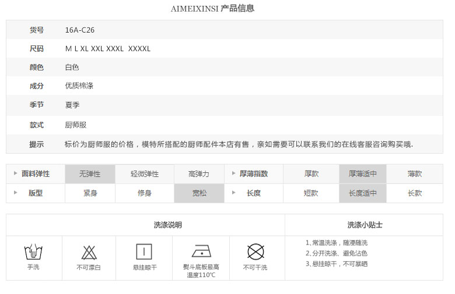Click tip 3 悬挂晾干，不可暴晒
Image resolution: width=455 pixels, height=294 pixels.
[337, 264]
